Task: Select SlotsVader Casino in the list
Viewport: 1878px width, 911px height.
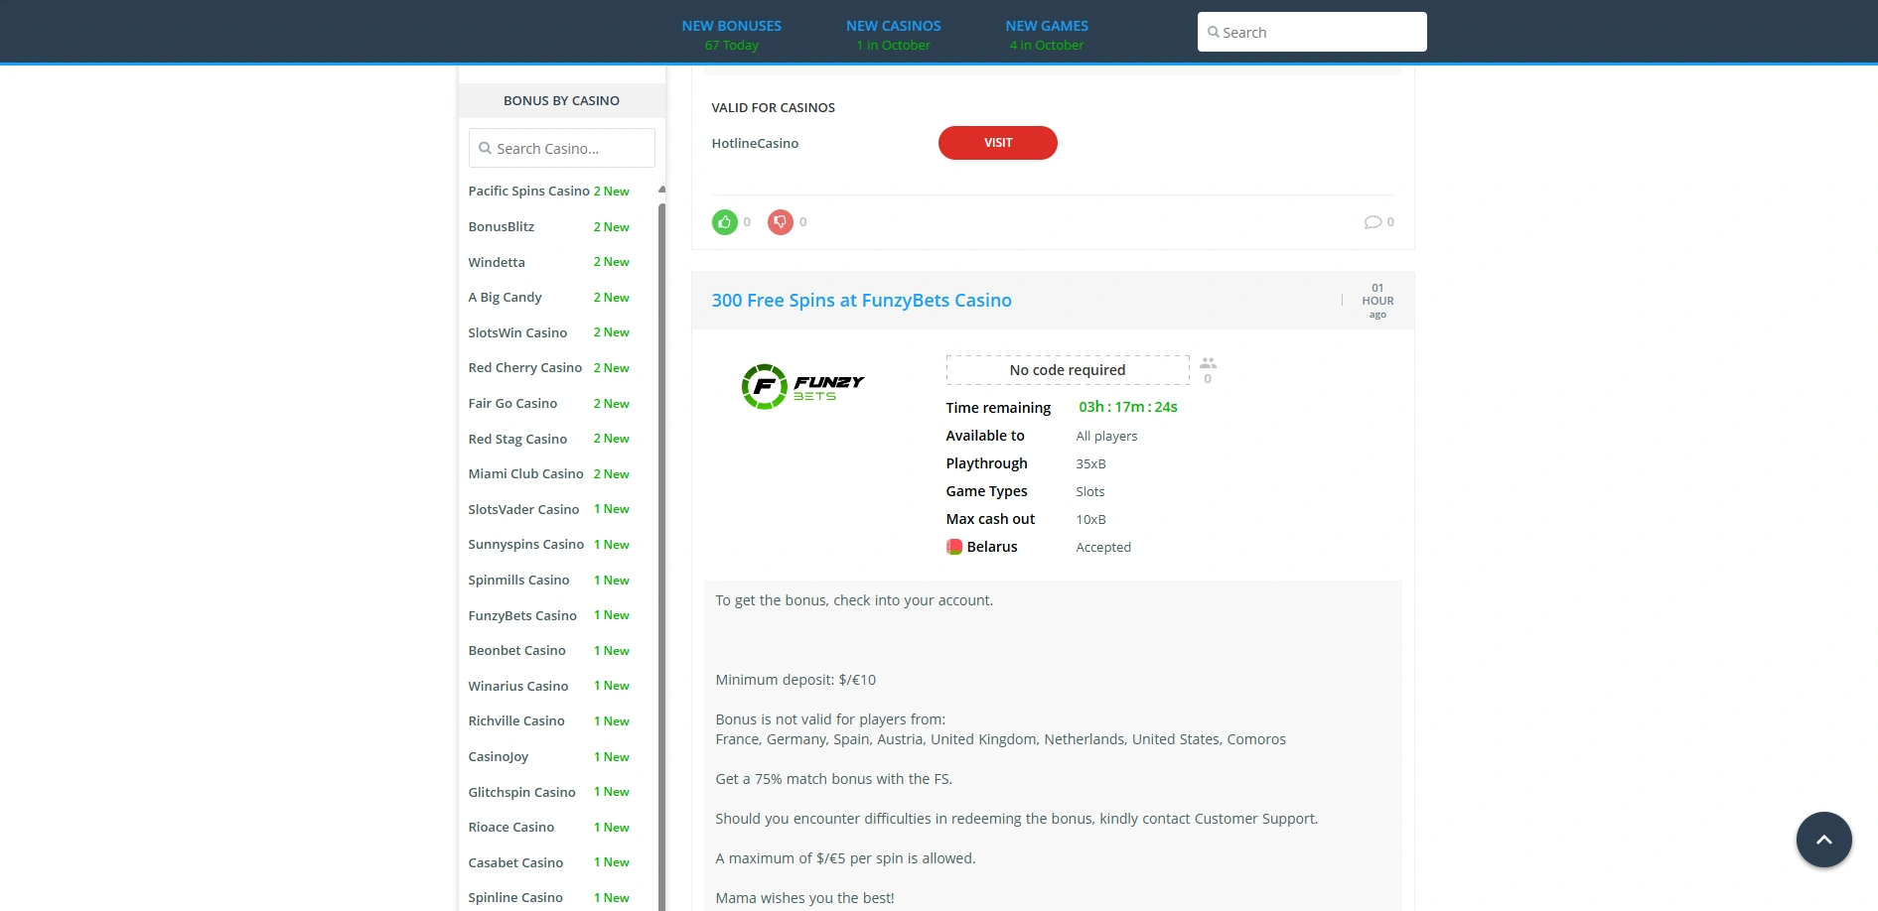Action: coord(523,509)
